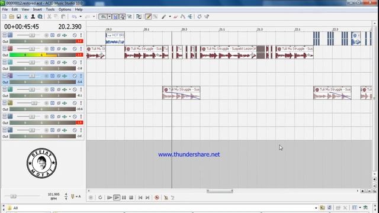Click the second track's volume fader

(x=31, y=49)
